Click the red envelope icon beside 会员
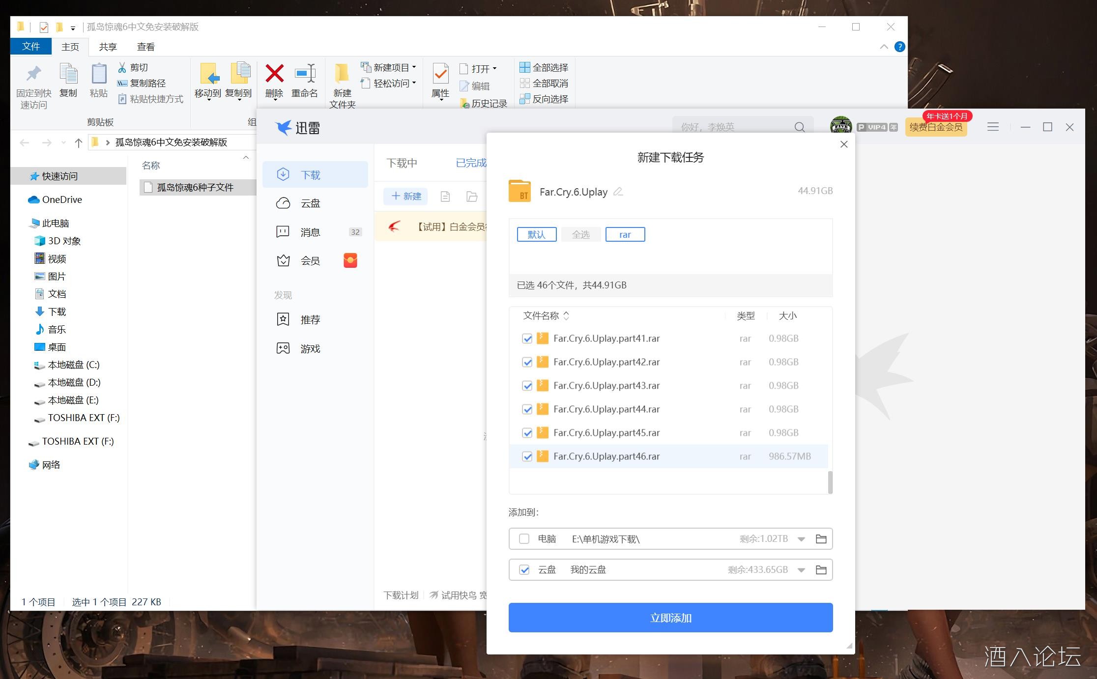The height and width of the screenshot is (679, 1097). pyautogui.click(x=350, y=260)
